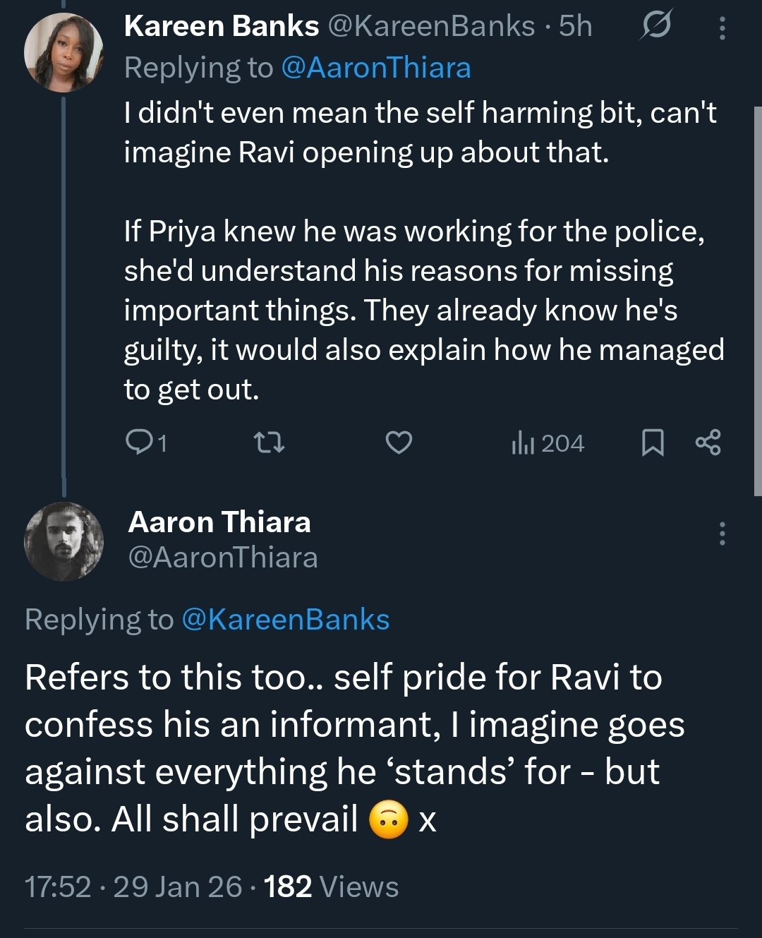Click the @KareenBanks handle beside name
Image resolution: width=762 pixels, height=938 pixels.
(431, 26)
